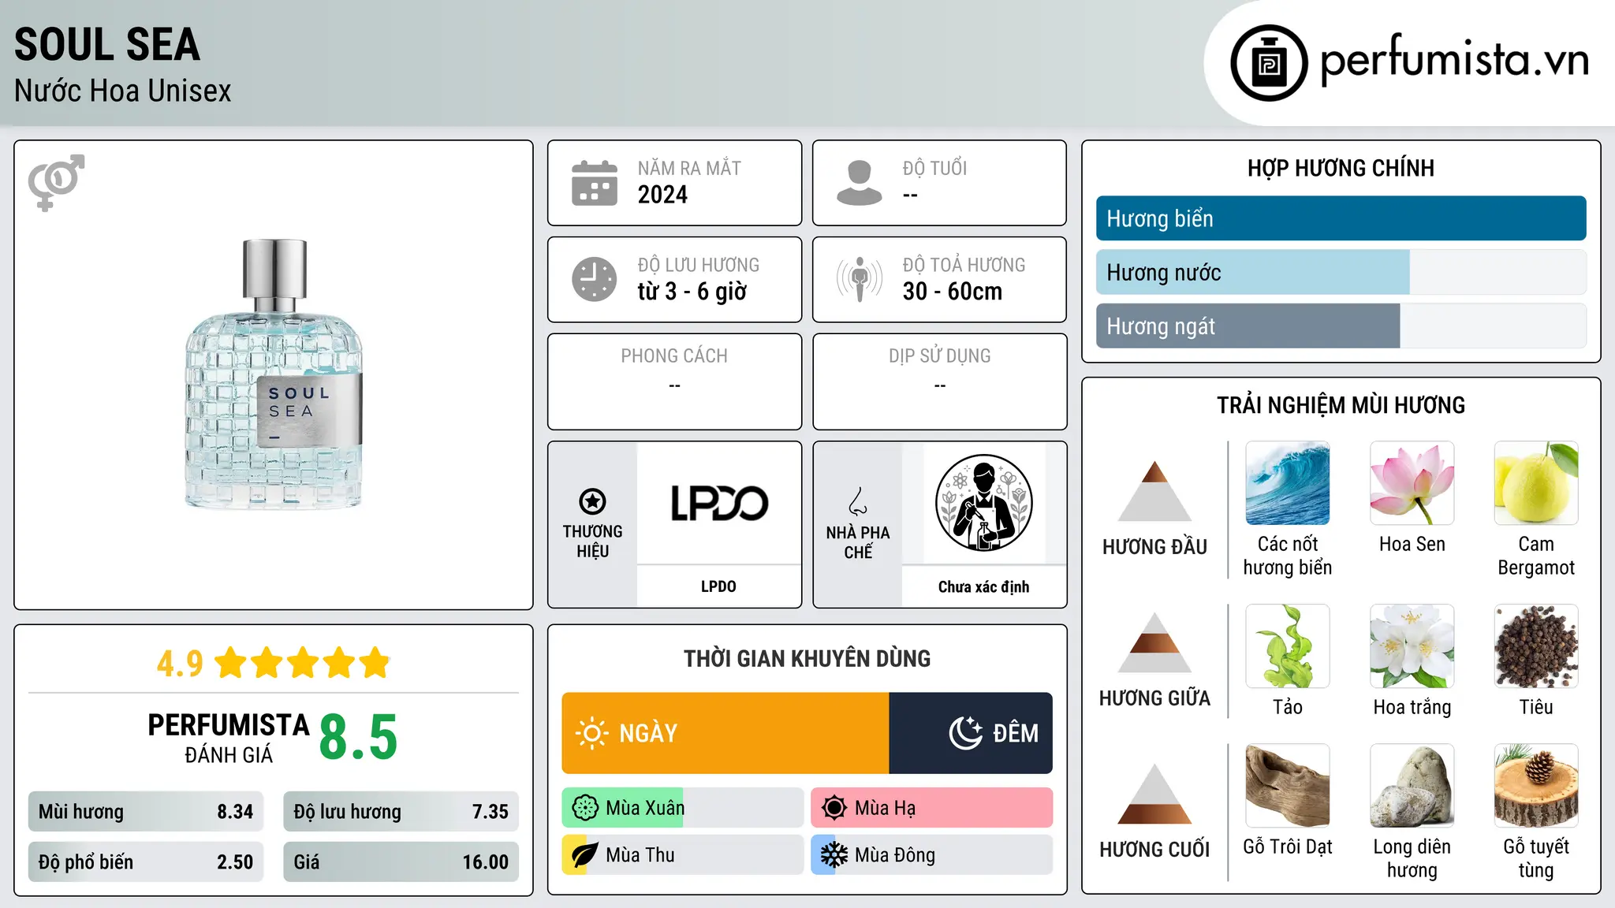This screenshot has height=908, width=1615.
Task: Click the Độ phổ biến 2.50 score row
Action: point(146,862)
